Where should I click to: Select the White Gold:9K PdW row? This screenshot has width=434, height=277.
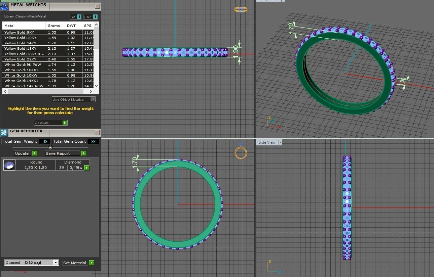[48, 64]
